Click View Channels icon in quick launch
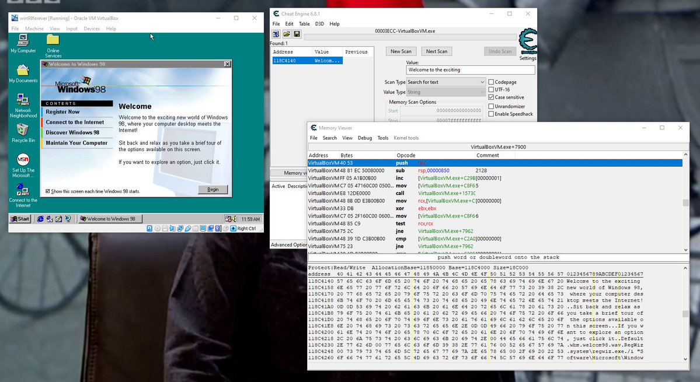Screen dimensions: 700x382 pos(68,219)
